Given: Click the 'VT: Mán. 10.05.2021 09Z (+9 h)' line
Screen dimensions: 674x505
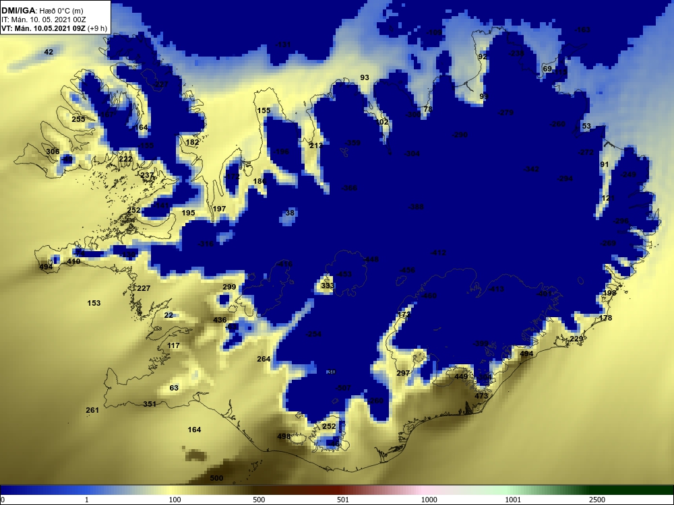Looking at the screenshot, I should coord(54,28).
